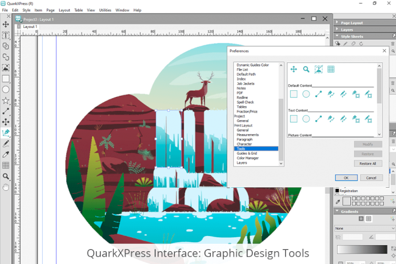
Task: Click the black Registration color swatch
Action: [x=337, y=191]
